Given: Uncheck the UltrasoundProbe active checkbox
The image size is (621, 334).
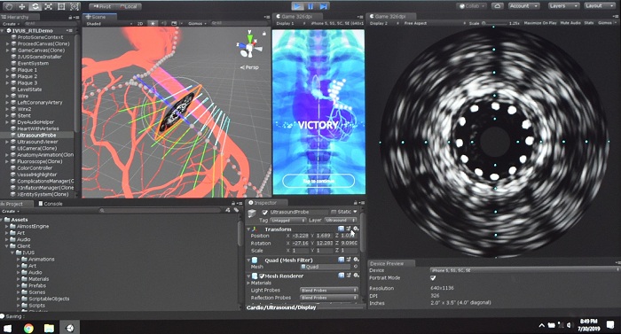Looking at the screenshot, I should 265,212.
